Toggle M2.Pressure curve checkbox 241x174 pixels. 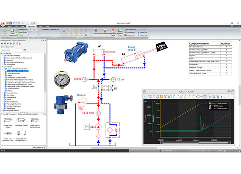(x=210, y=106)
